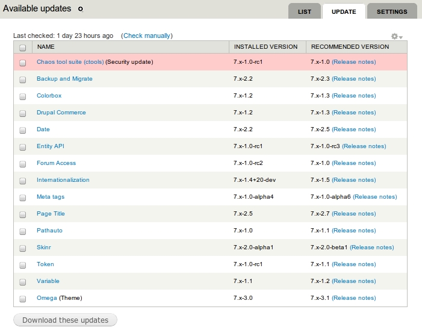Image resolution: width=422 pixels, height=333 pixels.
Task: Open Release notes for Backup and Migrate 7.x-2.3
Action: [x=353, y=79]
